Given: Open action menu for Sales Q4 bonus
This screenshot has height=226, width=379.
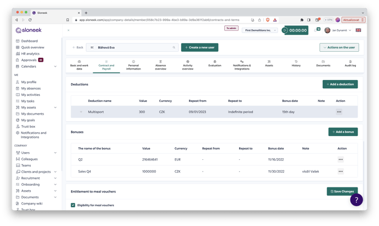Looking at the screenshot, I should 340,171.
